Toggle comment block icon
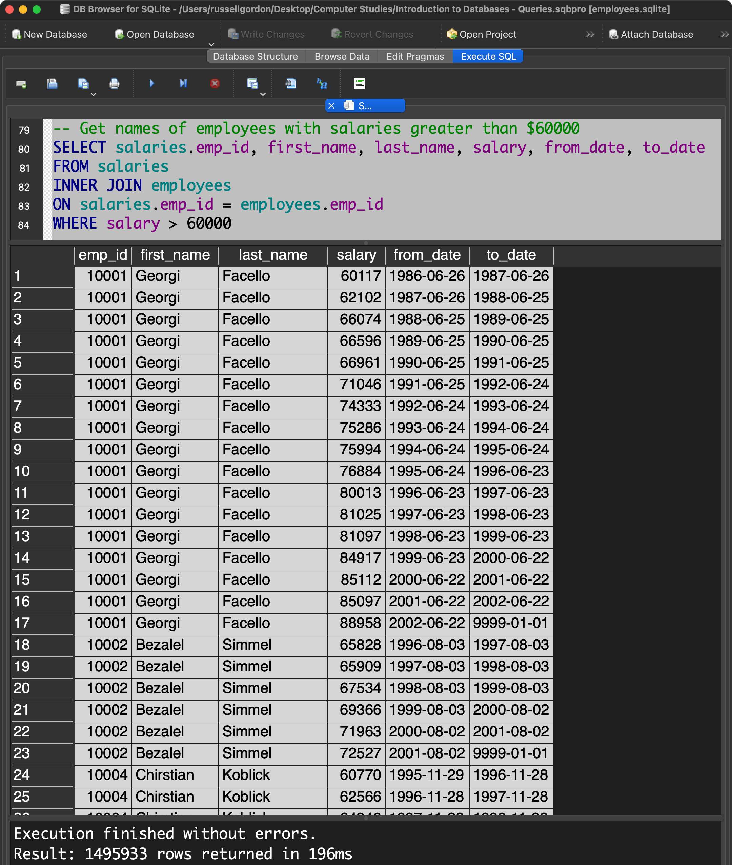Screen dimensions: 732x865 click(x=359, y=84)
